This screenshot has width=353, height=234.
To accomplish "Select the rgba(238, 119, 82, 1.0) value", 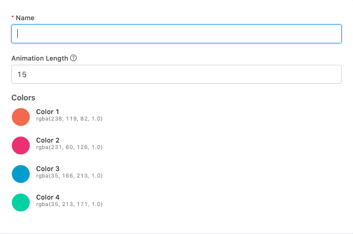I will [70, 119].
